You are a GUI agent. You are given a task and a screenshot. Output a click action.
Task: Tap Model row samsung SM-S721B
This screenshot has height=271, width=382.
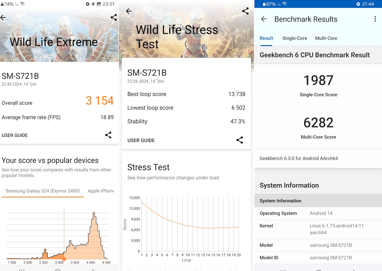tap(318, 245)
